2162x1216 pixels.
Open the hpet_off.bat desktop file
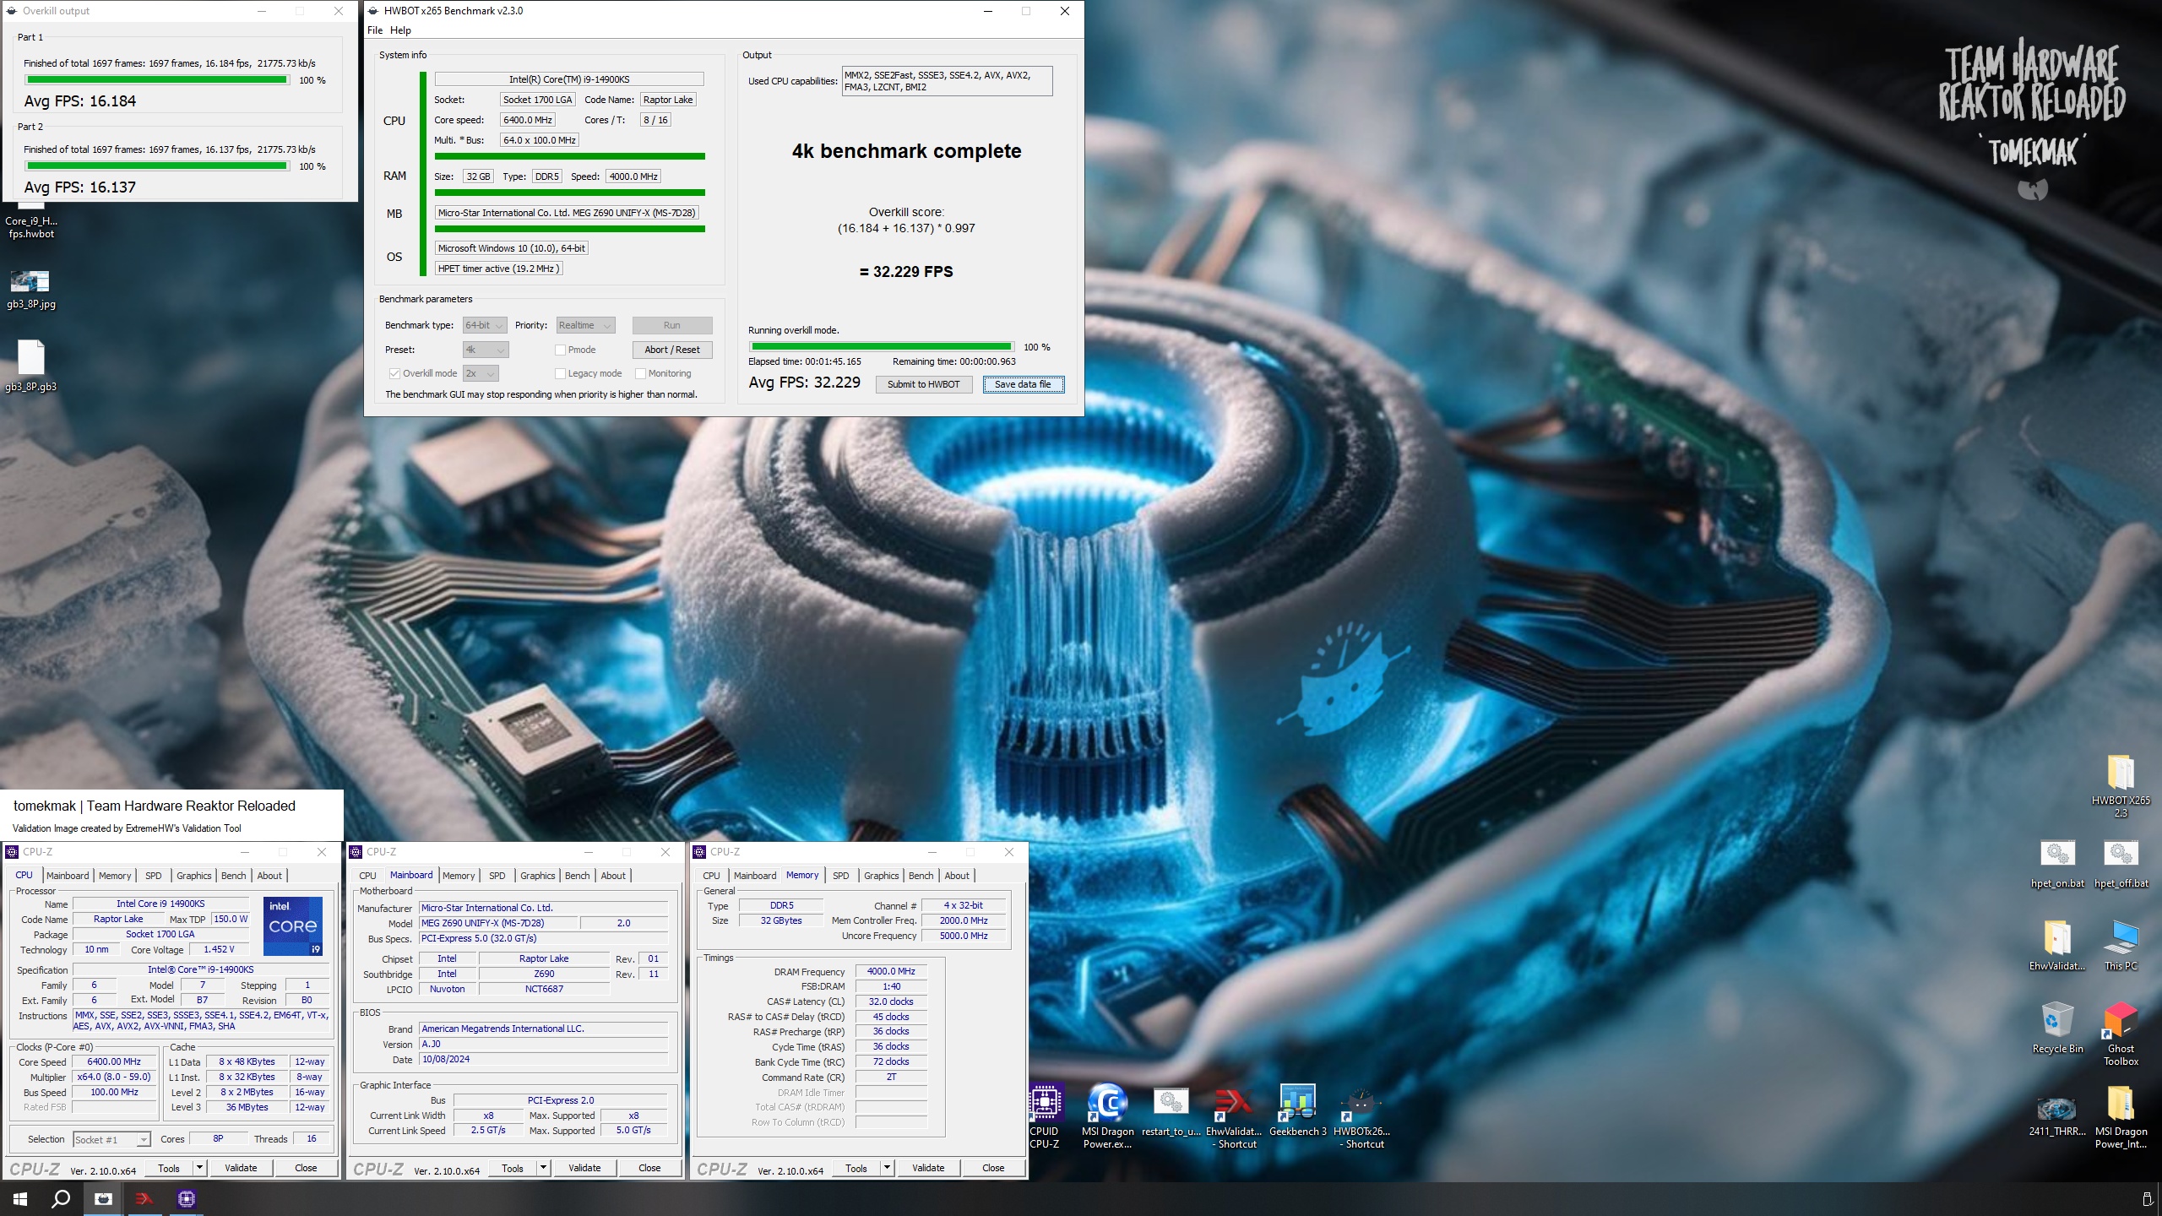click(x=2121, y=864)
